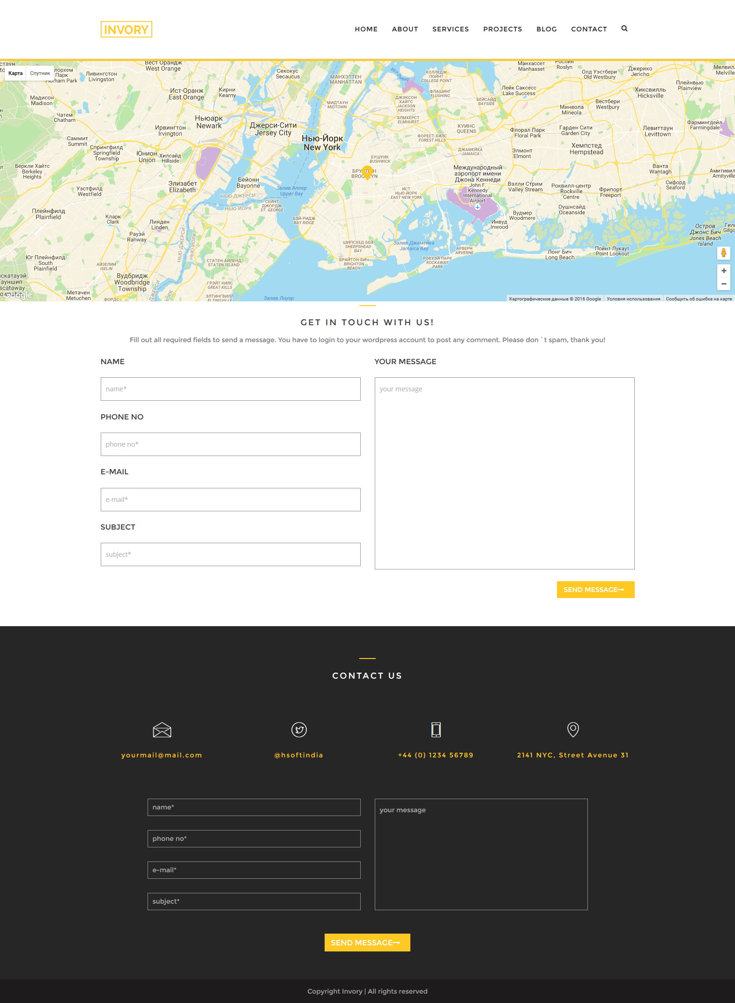Click phone number +44 (0) 1234 56789

click(436, 755)
